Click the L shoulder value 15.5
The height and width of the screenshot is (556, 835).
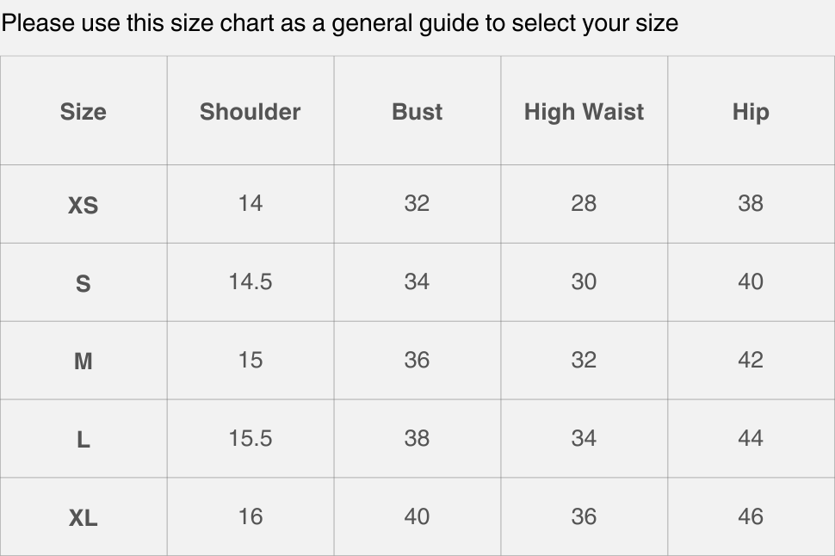pos(251,439)
